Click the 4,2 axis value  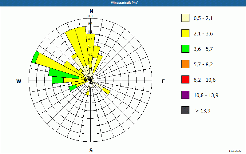tap(90, 55)
